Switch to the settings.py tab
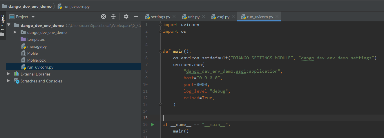 click(x=161, y=16)
